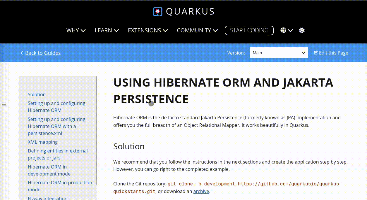
Task: Click the back chevron before Back to Guides
Action: coord(22,53)
